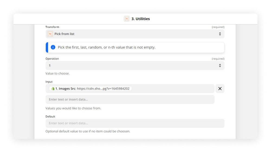
Task: Click 'Optional default value' help text
Action: [88, 131]
